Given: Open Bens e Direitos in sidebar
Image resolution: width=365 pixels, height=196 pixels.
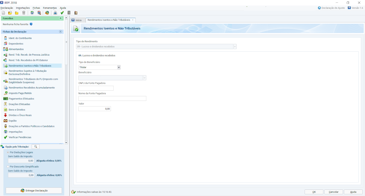Looking at the screenshot, I should [17, 110].
